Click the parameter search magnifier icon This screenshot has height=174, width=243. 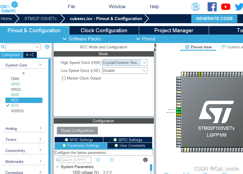point(57,160)
